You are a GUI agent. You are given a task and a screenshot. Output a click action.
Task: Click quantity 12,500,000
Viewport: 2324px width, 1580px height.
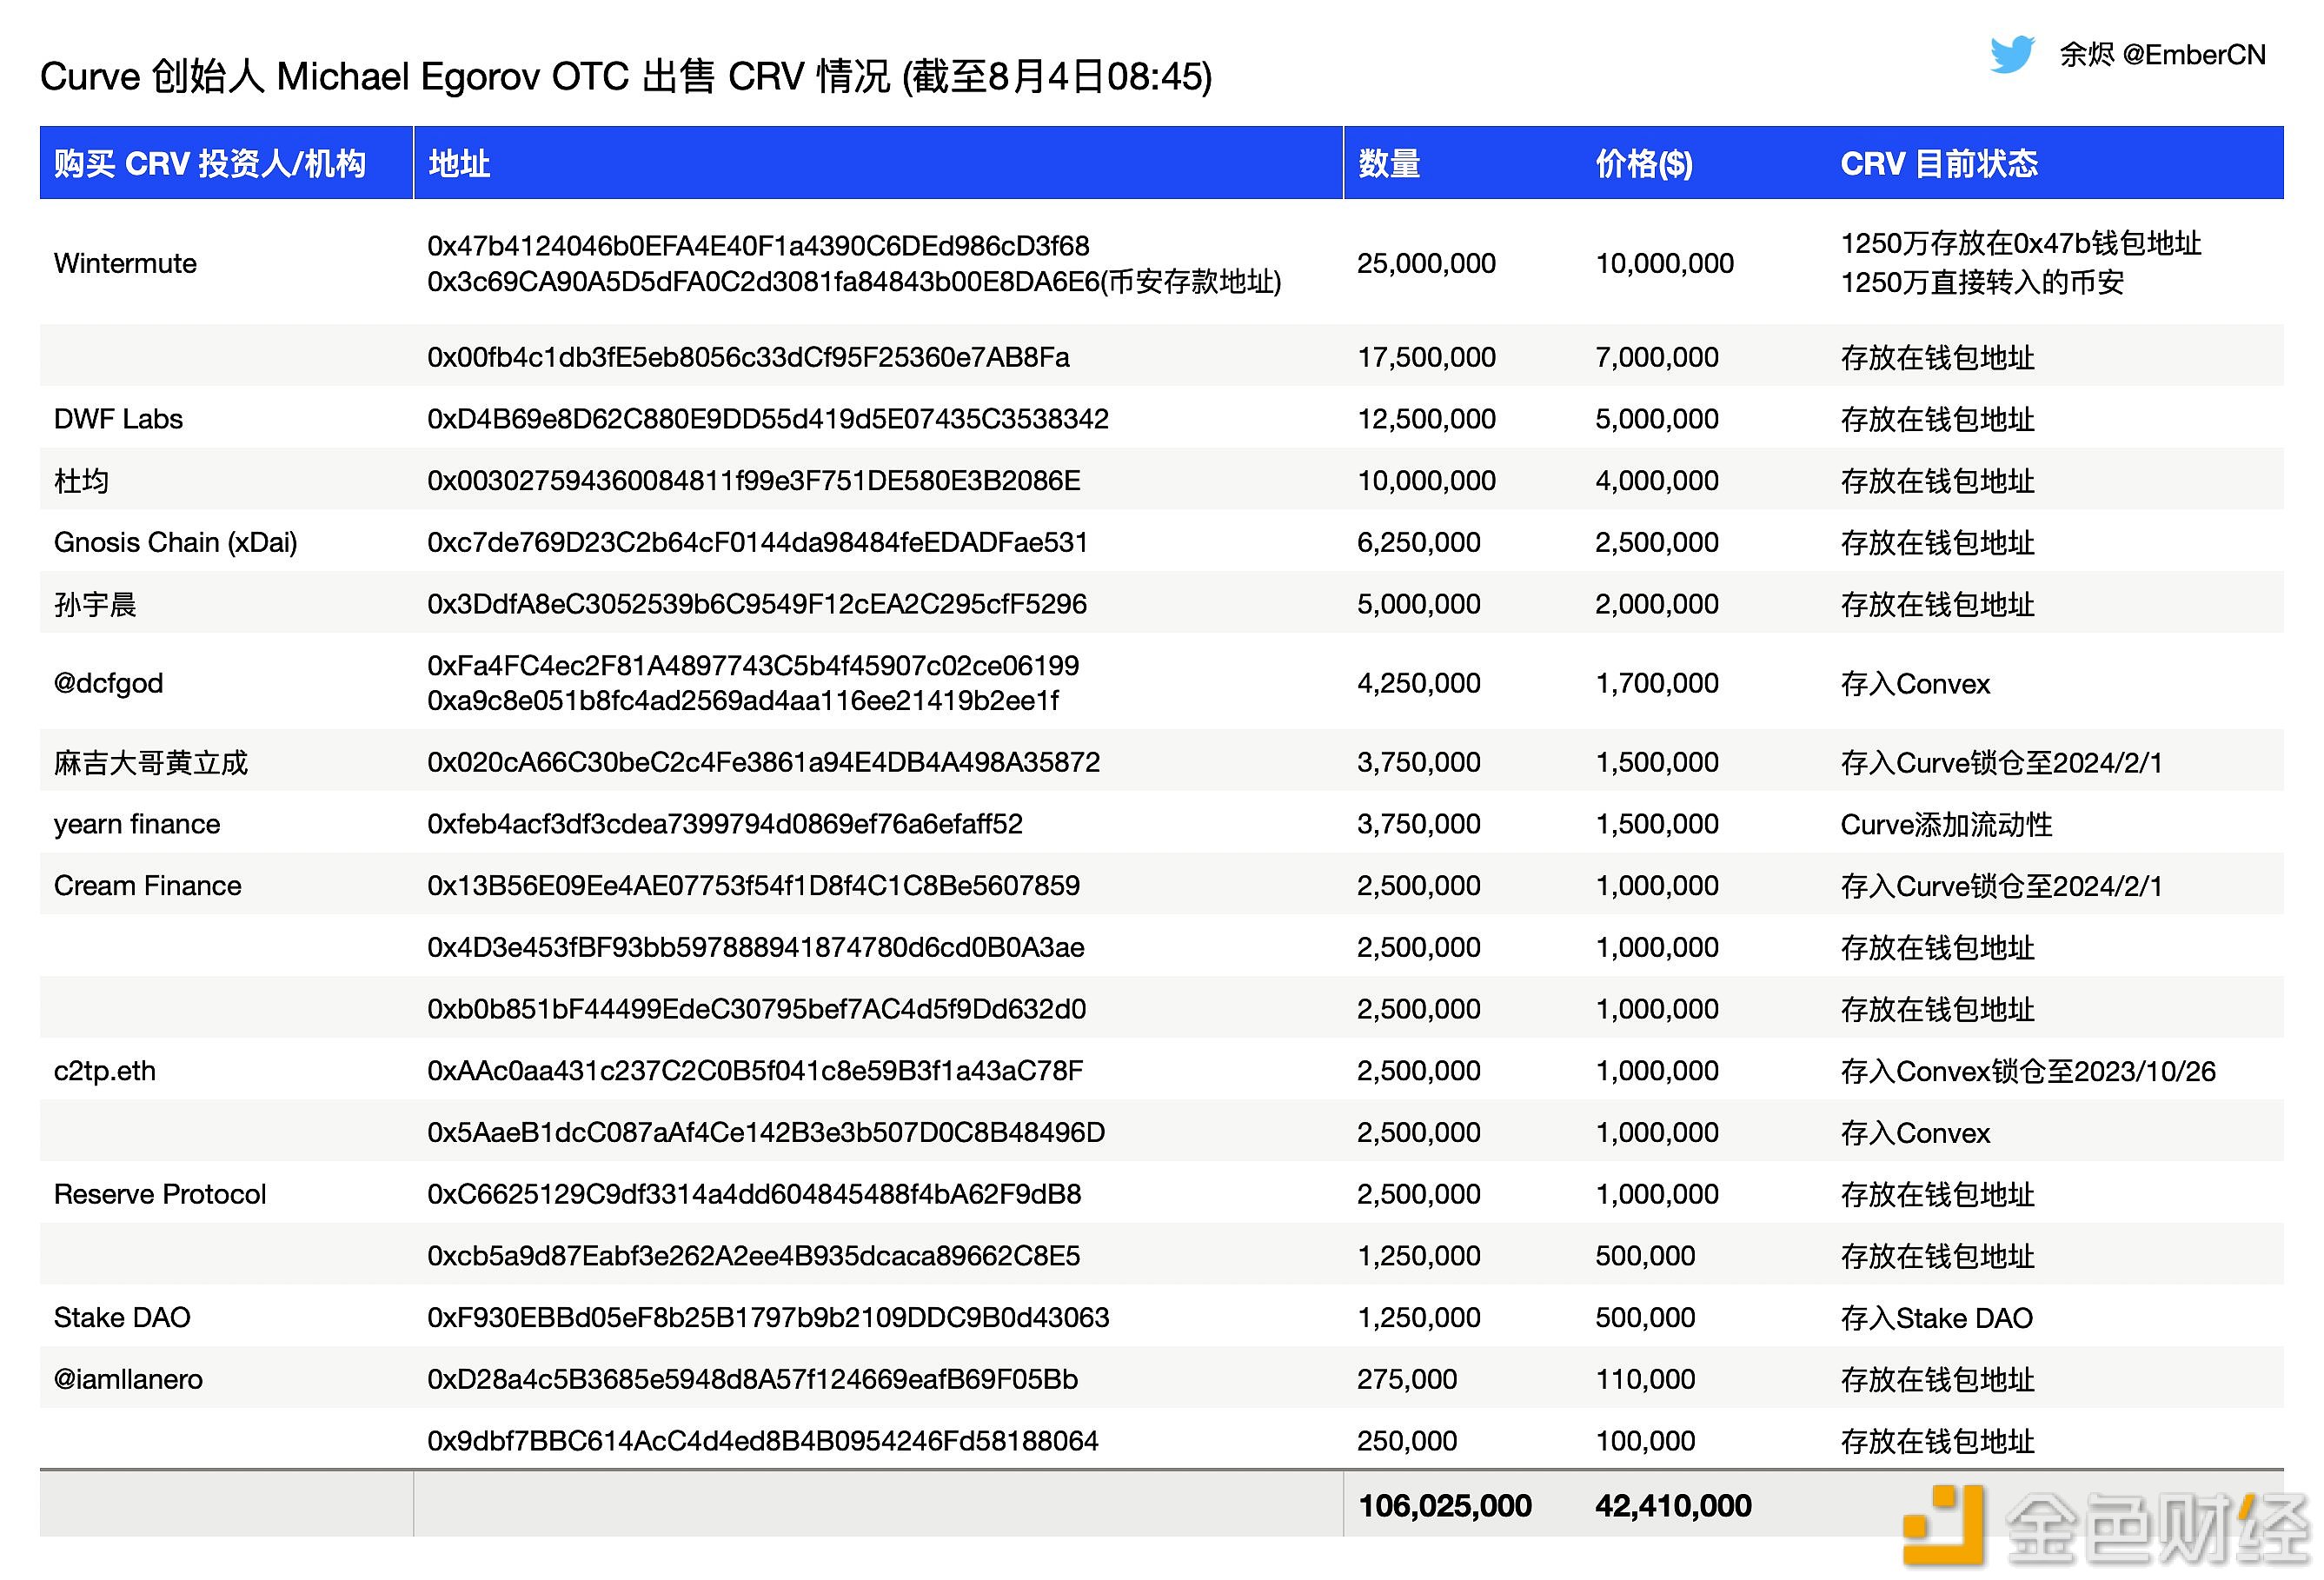(x=1426, y=419)
